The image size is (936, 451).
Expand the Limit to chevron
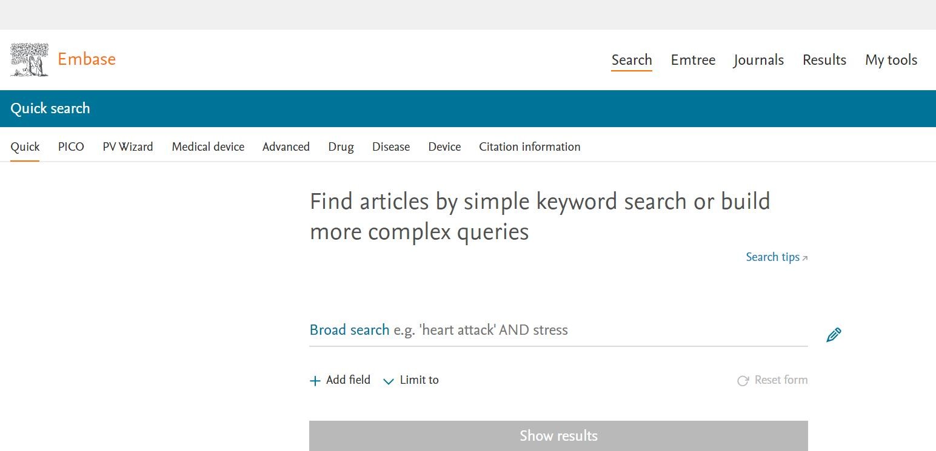click(x=389, y=381)
